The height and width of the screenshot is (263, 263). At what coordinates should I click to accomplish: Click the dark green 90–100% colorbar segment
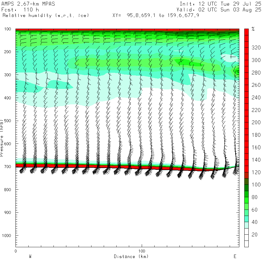coord(246,188)
